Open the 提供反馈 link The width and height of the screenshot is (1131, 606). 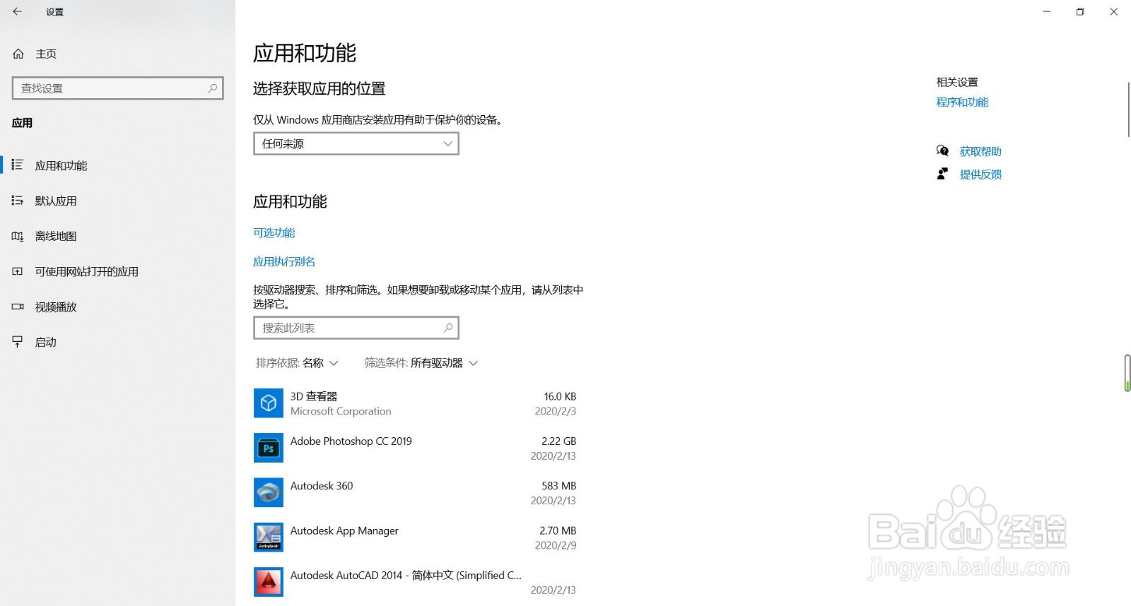click(980, 174)
